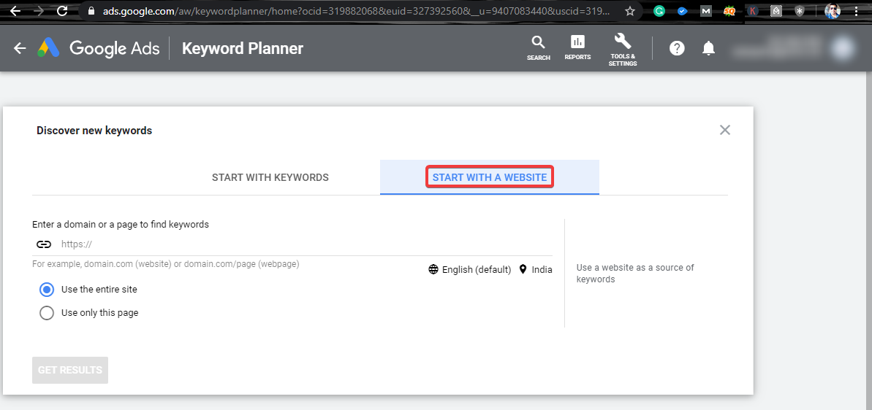
Task: Click the Keyword Planner title
Action: click(243, 48)
